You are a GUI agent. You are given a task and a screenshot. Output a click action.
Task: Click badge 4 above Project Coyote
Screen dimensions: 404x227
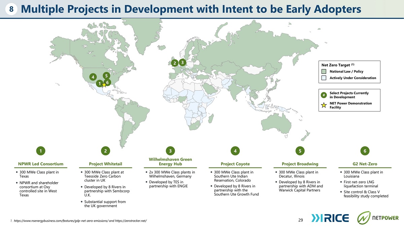(x=235, y=151)
